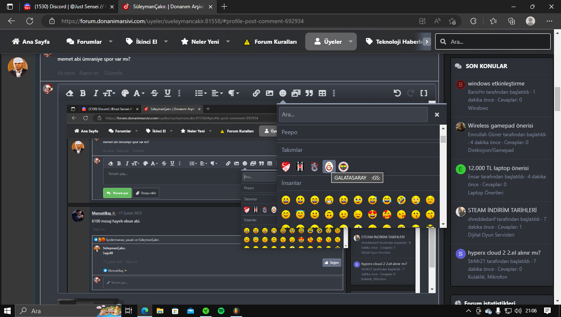Image resolution: width=561 pixels, height=317 pixels.
Task: Select the eraser remove-formatting tool
Action: coord(70,93)
